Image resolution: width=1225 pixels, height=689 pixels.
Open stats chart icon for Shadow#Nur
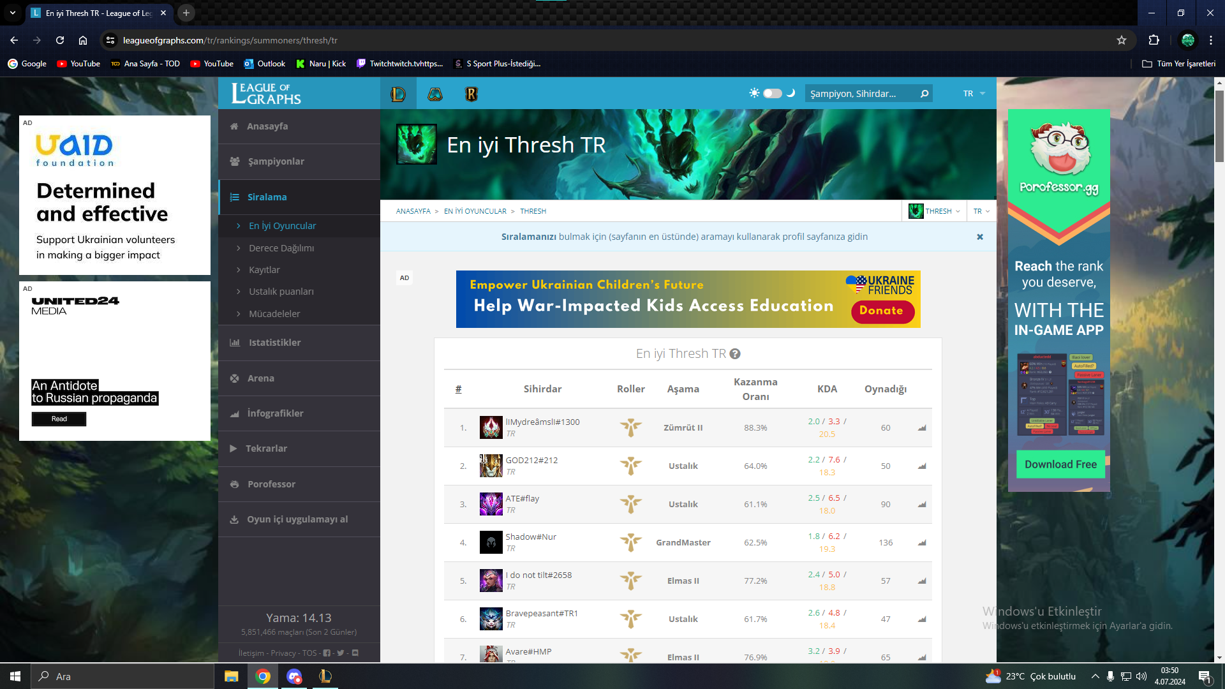(x=922, y=543)
